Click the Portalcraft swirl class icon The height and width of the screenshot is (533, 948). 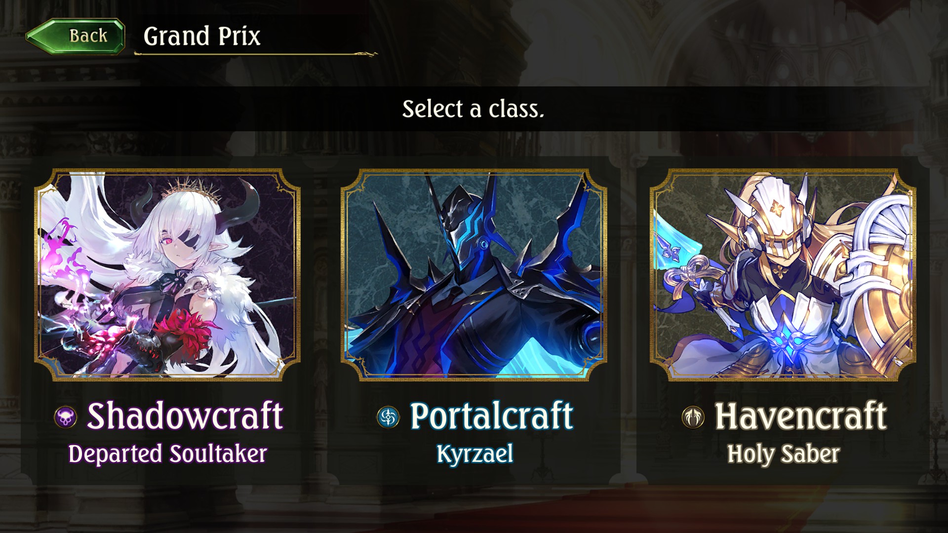[x=388, y=417]
